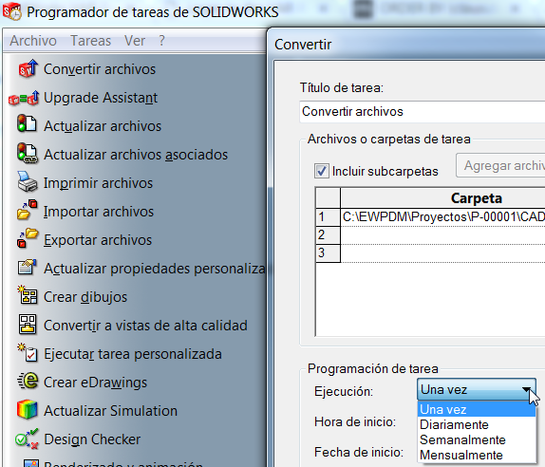Select the Crear dibujos task label
The width and height of the screenshot is (545, 467).
pos(85,297)
